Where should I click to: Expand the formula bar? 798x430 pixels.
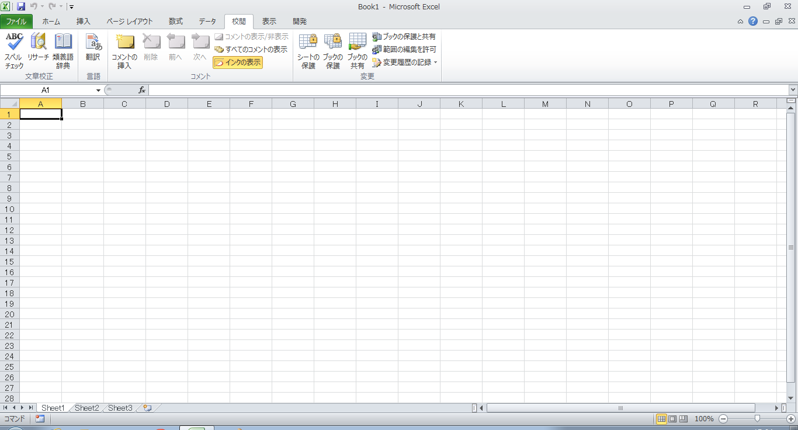793,90
